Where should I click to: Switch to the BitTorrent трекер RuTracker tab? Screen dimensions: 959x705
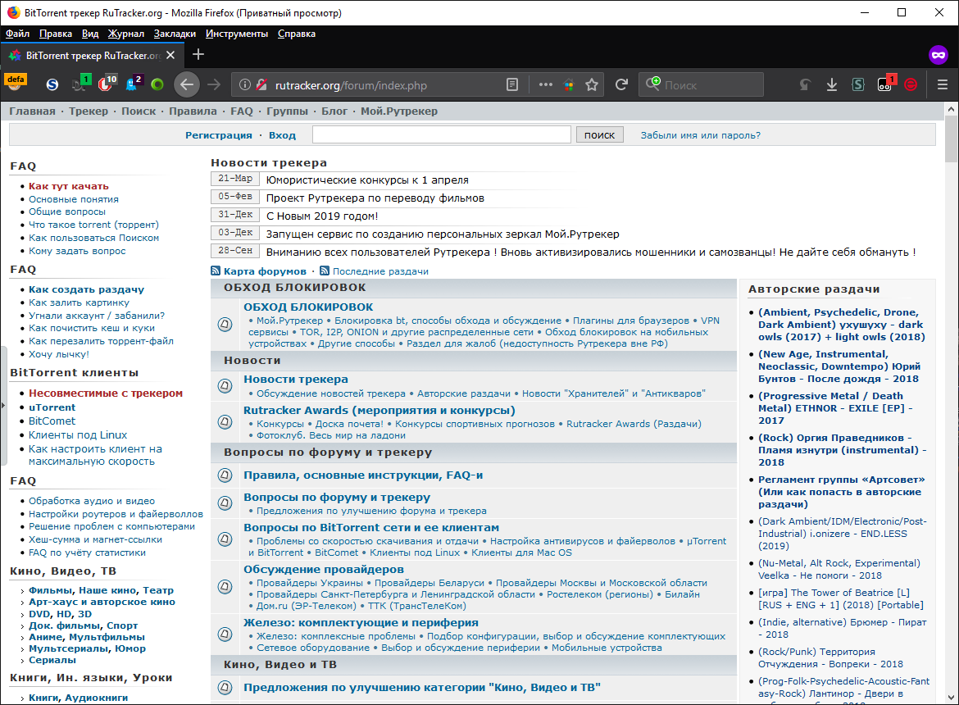click(x=93, y=55)
